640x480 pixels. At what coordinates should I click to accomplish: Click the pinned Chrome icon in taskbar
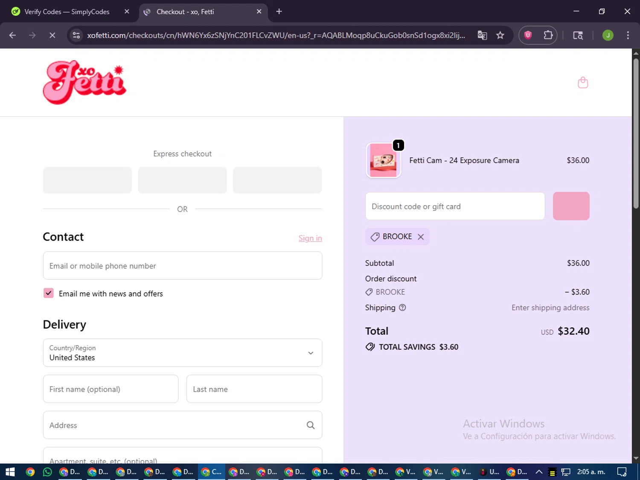[x=30, y=471]
